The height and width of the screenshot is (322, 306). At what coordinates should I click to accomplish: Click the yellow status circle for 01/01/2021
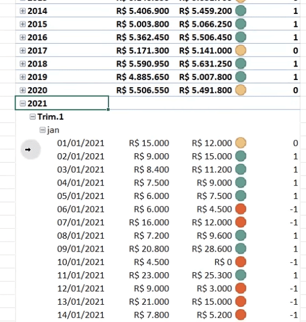(x=241, y=143)
